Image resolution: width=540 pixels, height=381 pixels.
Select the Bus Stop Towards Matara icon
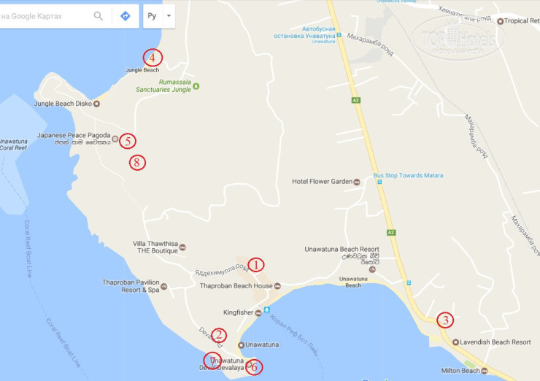point(379,182)
